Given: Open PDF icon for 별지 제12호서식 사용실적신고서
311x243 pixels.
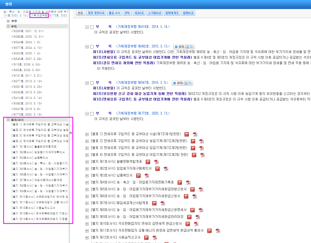Looking at the screenshot, I should click(x=155, y=238).
